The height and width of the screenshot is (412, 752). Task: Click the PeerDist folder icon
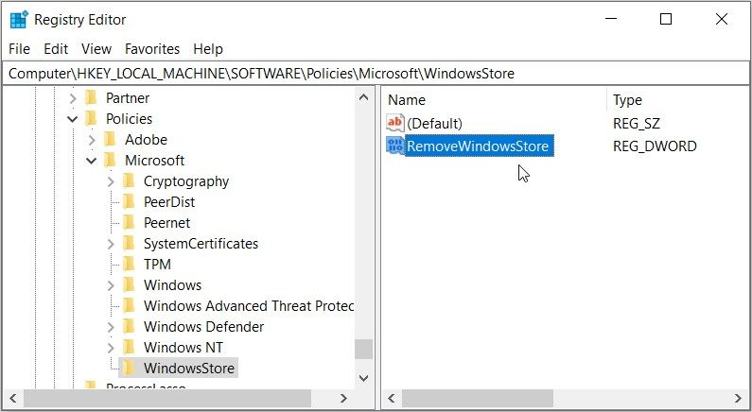click(129, 201)
